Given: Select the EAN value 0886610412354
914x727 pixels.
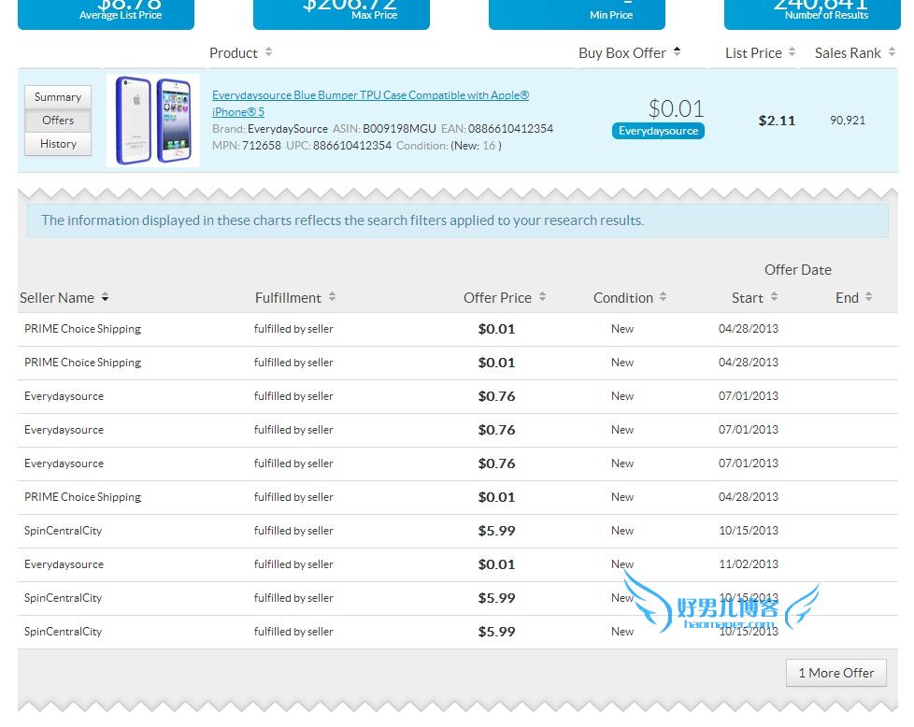Looking at the screenshot, I should click(510, 129).
